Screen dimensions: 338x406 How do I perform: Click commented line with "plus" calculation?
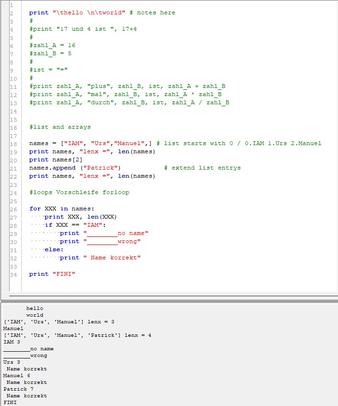click(127, 86)
